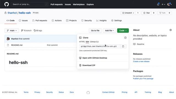Switch to the Settings tab
Viewport: 176px width, 99px height.
coord(116,21)
